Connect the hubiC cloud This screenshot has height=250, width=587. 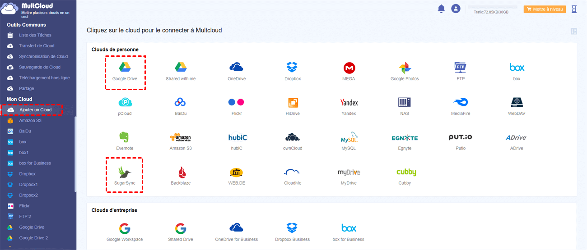tap(238, 137)
